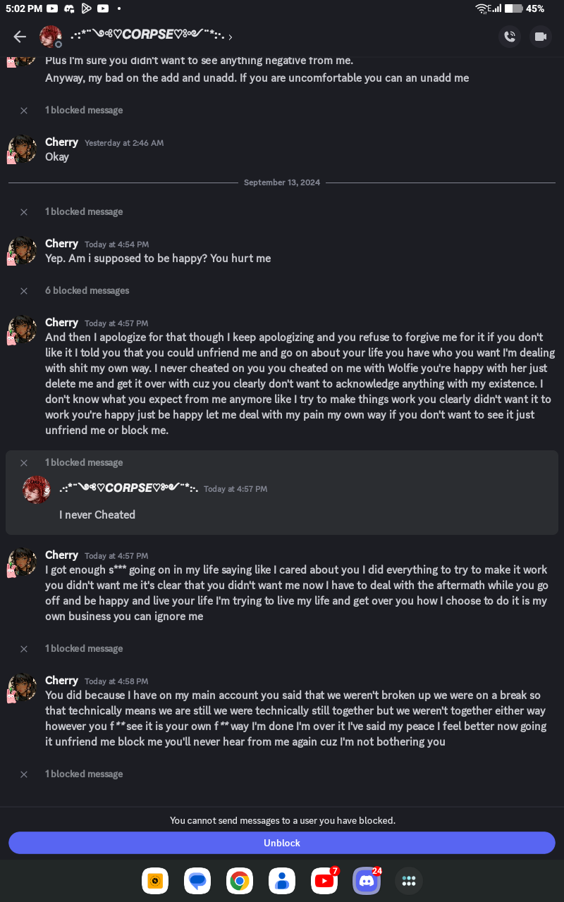Screen dimensions: 564x902
Task: Launch YouTube from the taskbar
Action: [324, 881]
